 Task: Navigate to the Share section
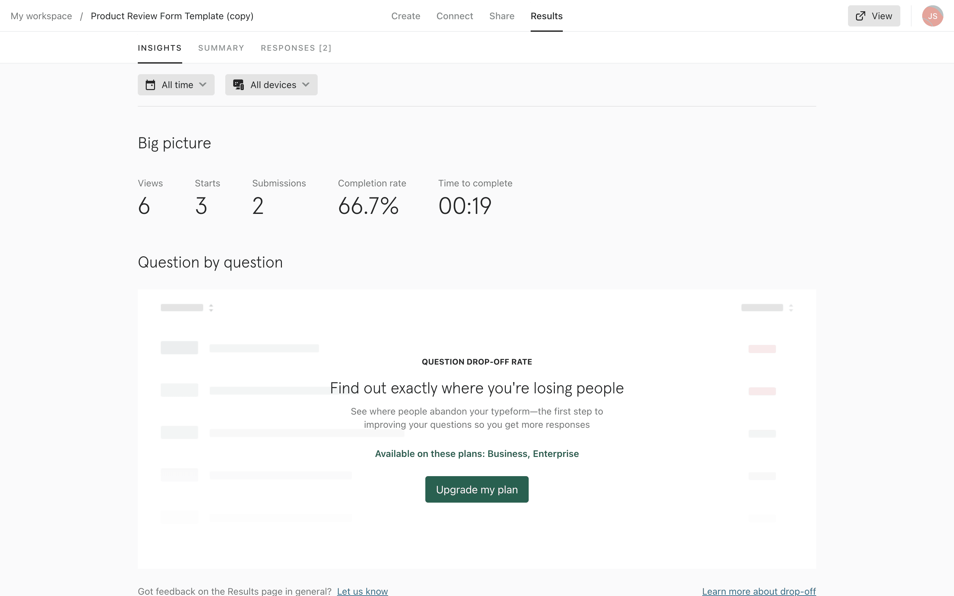502,16
